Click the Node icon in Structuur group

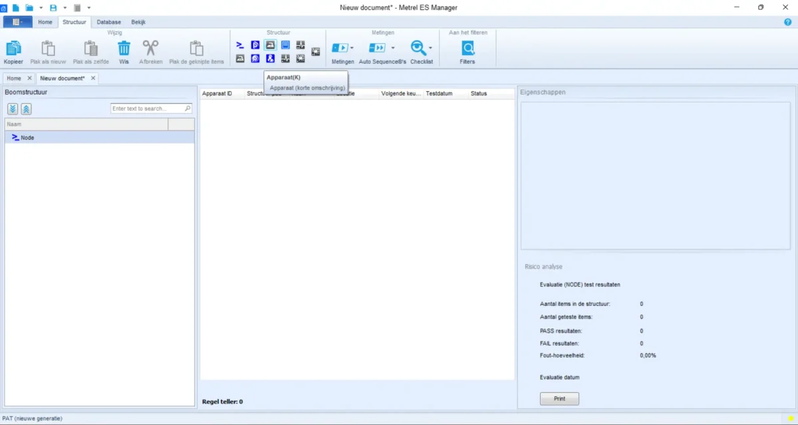pos(240,45)
